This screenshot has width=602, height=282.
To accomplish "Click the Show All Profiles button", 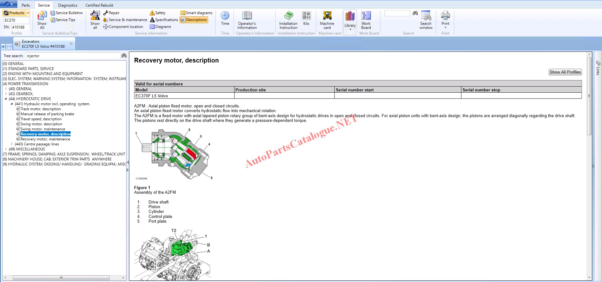I will tap(565, 72).
